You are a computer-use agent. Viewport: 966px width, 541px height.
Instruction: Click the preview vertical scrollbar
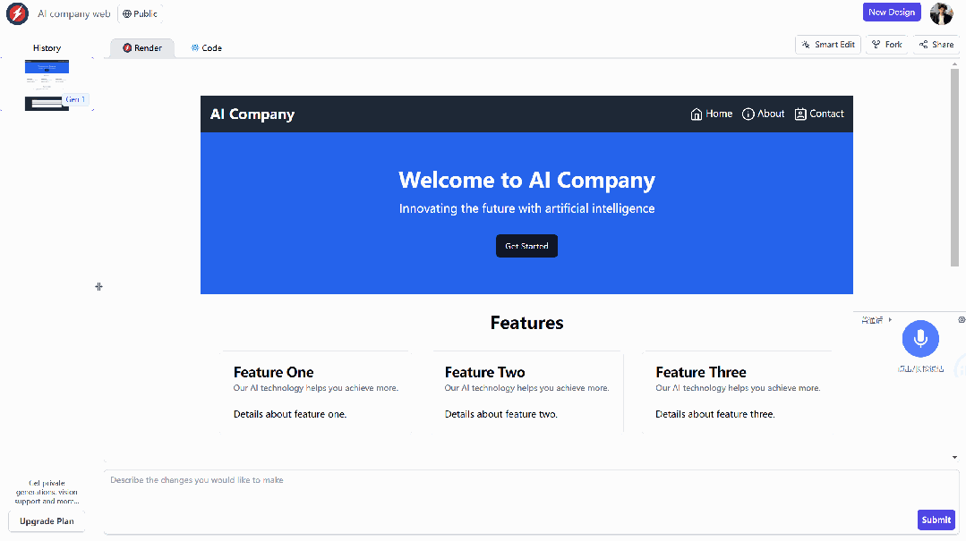coord(955,167)
